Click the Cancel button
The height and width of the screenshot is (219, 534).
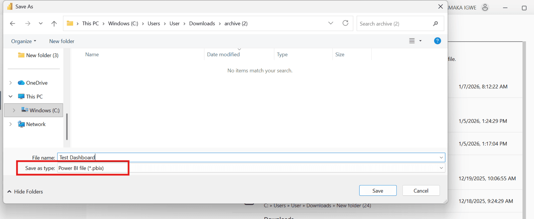pyautogui.click(x=421, y=191)
